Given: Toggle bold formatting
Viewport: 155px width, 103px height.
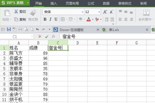Looking at the screenshot, I should click(45, 19).
